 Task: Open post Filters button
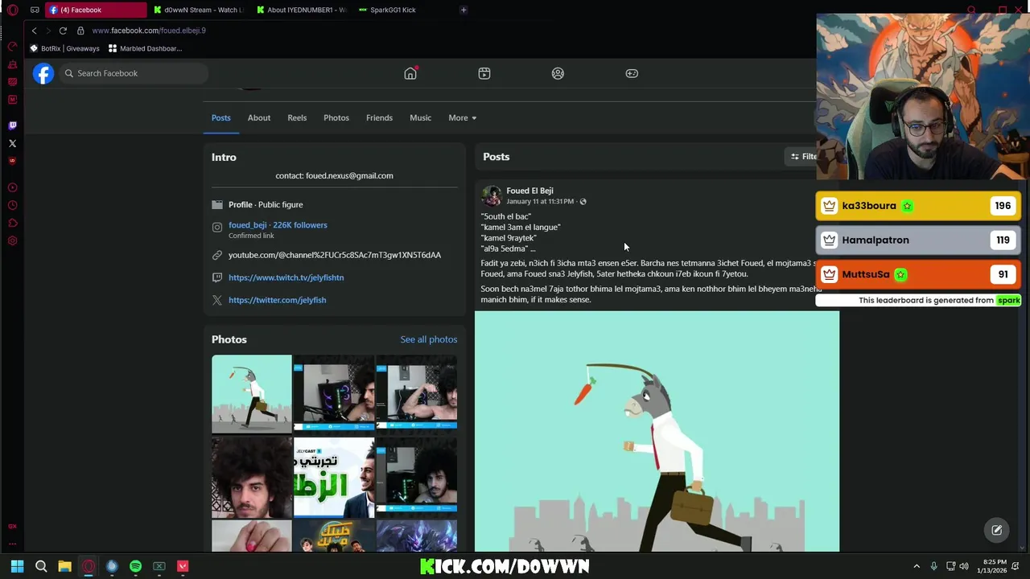tap(804, 157)
